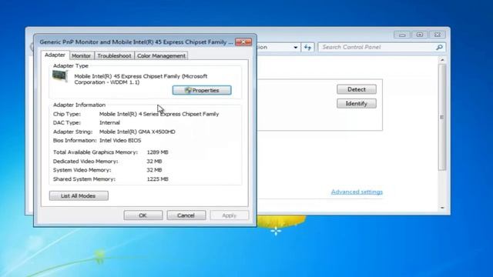The height and width of the screenshot is (277, 493).
Task: Click the search magnifier icon
Action: (439, 47)
